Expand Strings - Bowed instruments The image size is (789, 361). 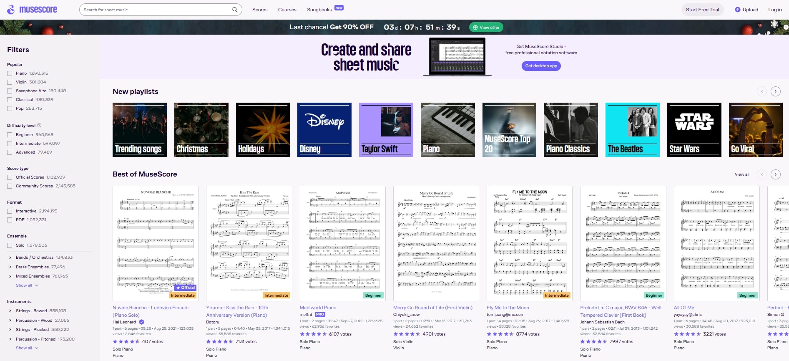pyautogui.click(x=10, y=311)
